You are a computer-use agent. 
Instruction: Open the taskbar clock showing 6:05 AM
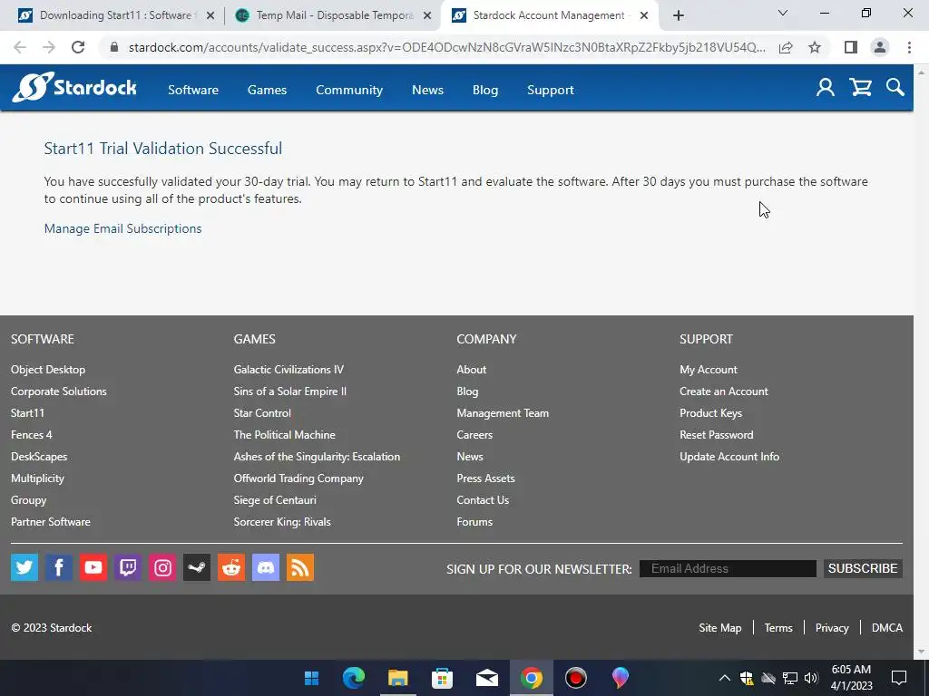click(851, 678)
